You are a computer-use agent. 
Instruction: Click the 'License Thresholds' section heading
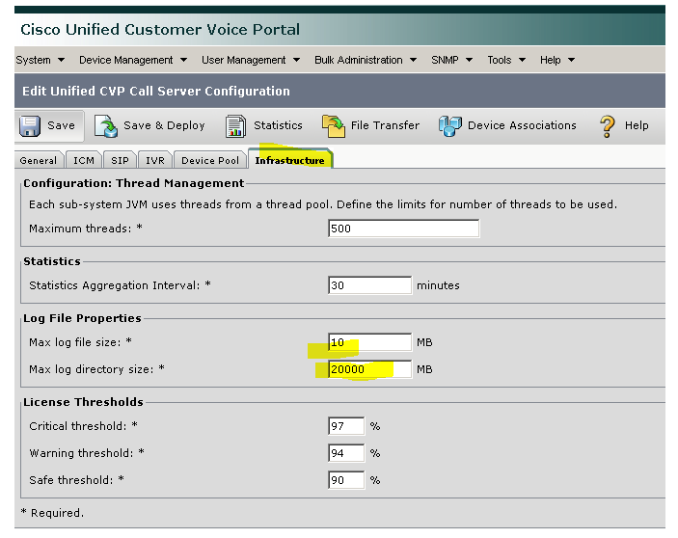(x=83, y=402)
